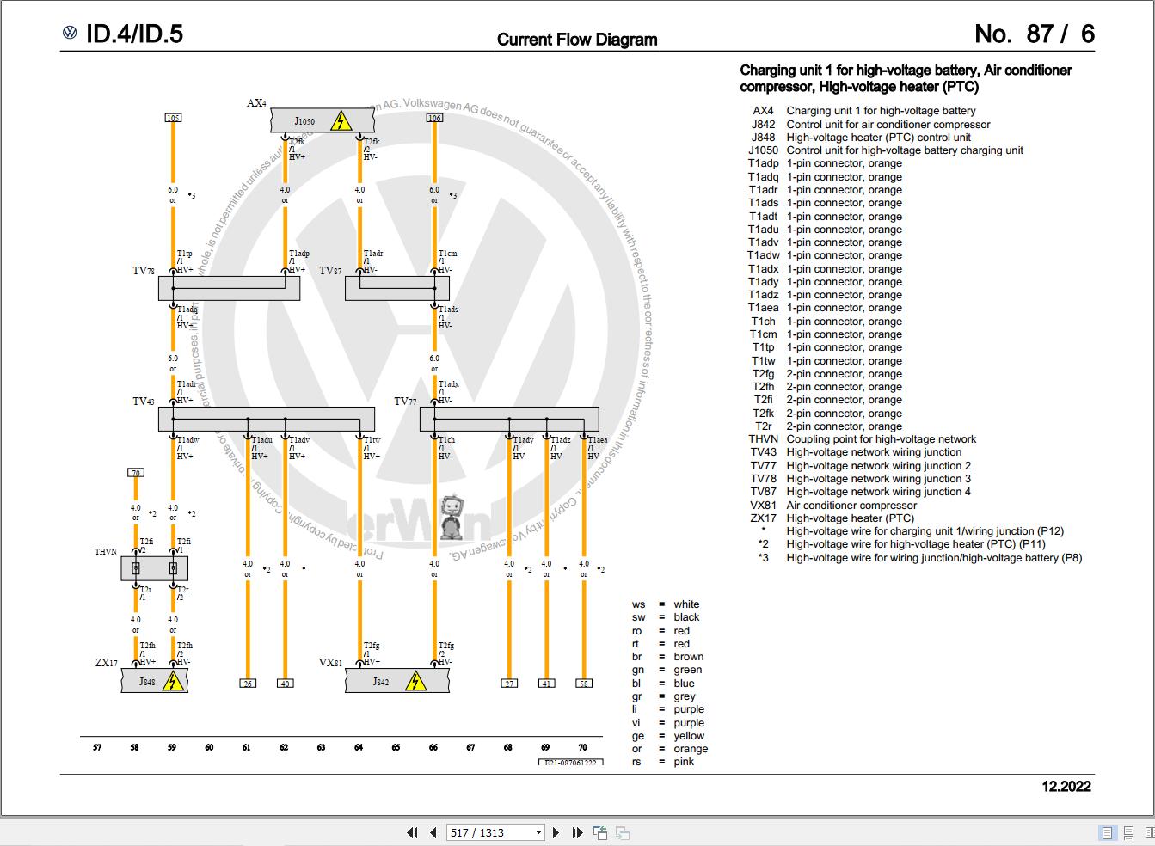The image size is (1155, 846).
Task: Click the go-to-previous-view icon
Action: pyautogui.click(x=600, y=832)
